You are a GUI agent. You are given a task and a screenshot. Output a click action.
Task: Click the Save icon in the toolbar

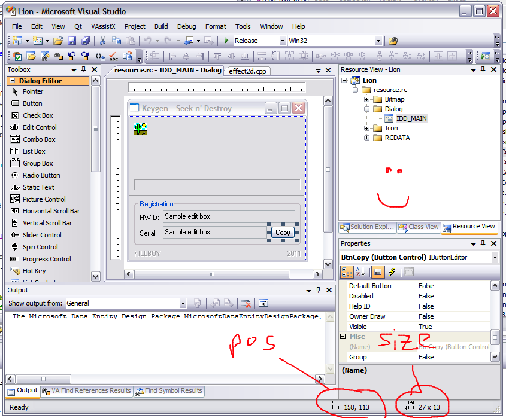72,41
